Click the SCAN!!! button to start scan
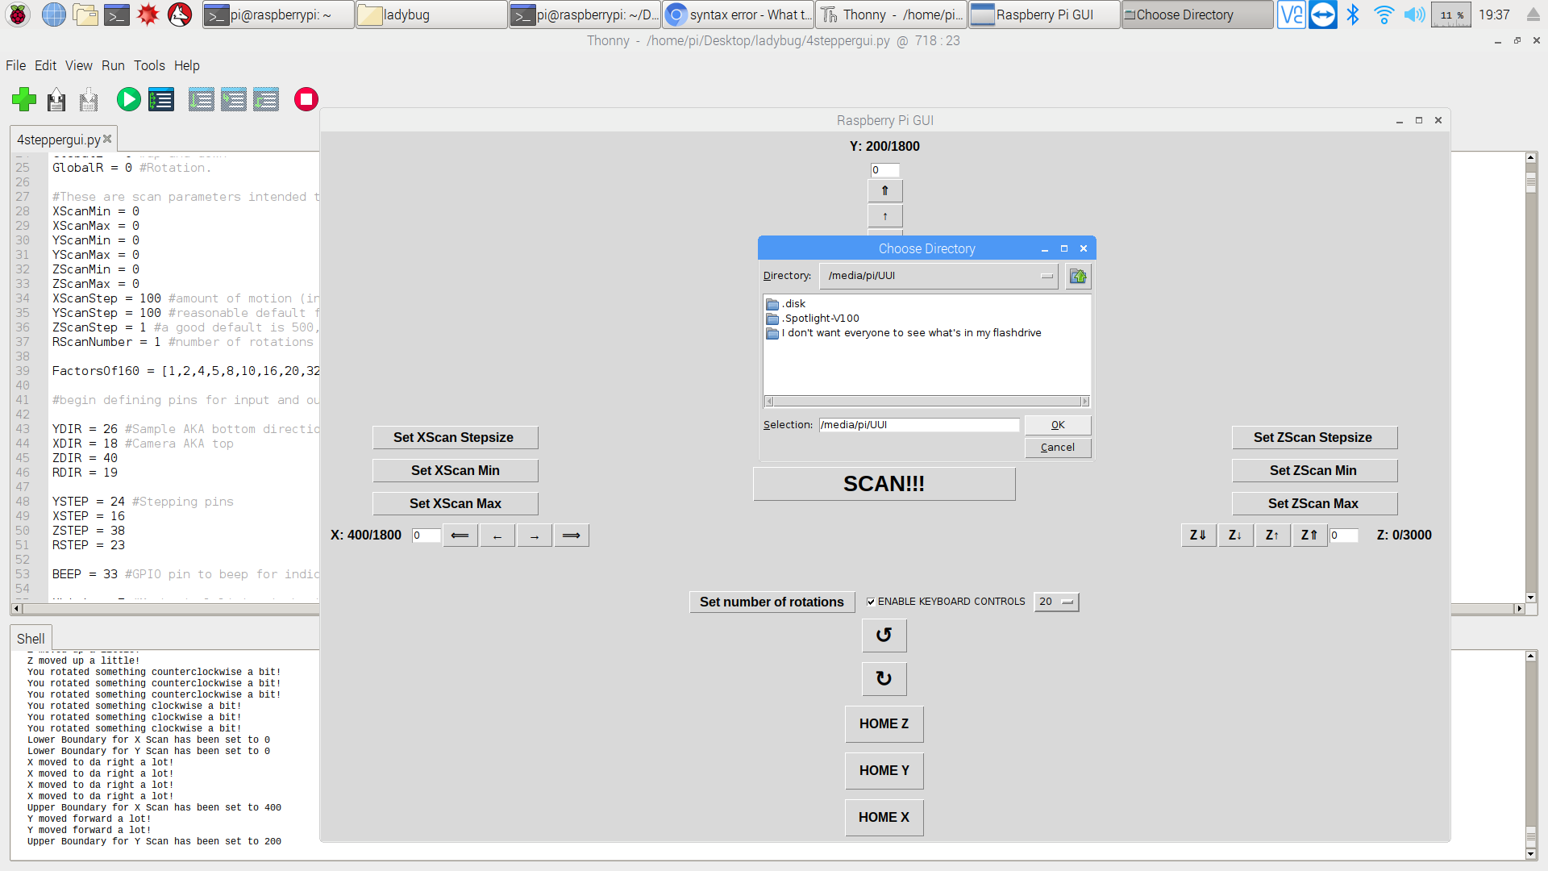 [x=884, y=483]
